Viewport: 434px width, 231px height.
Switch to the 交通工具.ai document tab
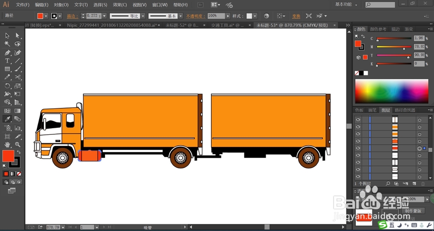point(227,25)
